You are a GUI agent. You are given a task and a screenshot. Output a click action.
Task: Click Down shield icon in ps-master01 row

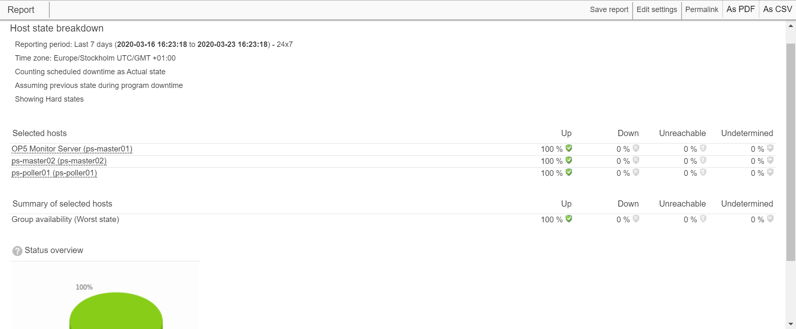coord(636,148)
